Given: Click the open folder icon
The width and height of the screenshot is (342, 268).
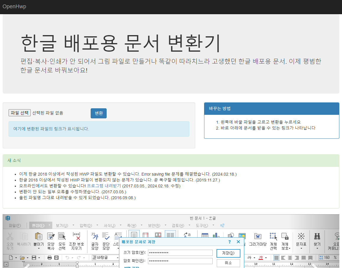Looking at the screenshot, I should (22, 258).
